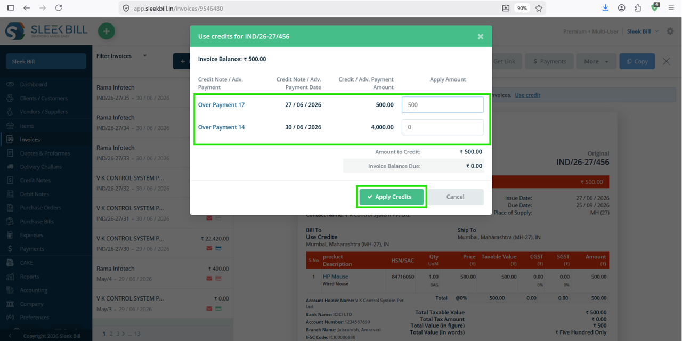682x341 pixels.
Task: Click red mail icon on May/4 row
Action: 209,279
